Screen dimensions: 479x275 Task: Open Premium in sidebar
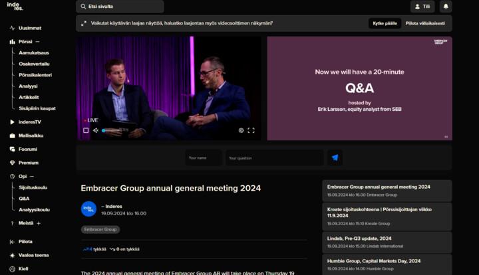29,163
